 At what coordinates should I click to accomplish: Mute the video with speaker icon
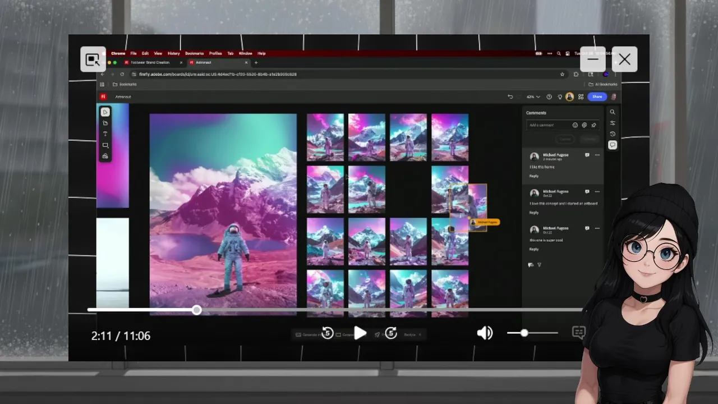pyautogui.click(x=485, y=333)
